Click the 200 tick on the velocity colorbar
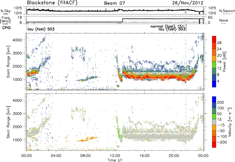Screen dimensions: 235x162 pos(221,102)
